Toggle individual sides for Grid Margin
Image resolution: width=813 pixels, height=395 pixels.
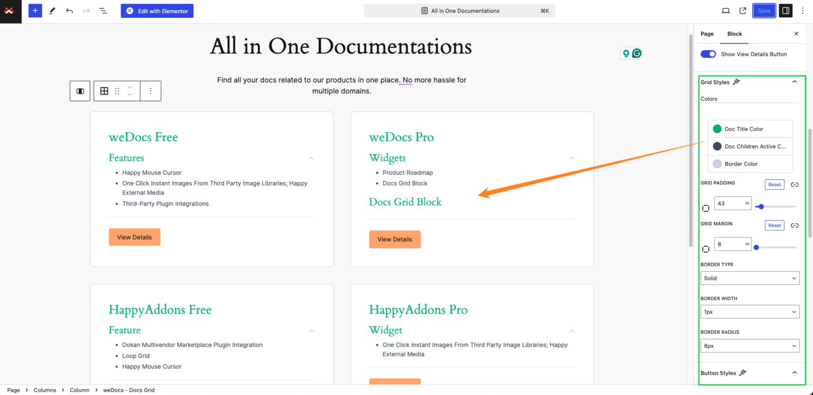[x=706, y=249]
